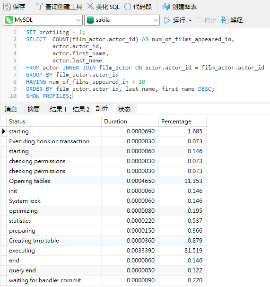Click the Save (保存) disk icon
Viewport: 270px width, 287px height.
[7, 7]
